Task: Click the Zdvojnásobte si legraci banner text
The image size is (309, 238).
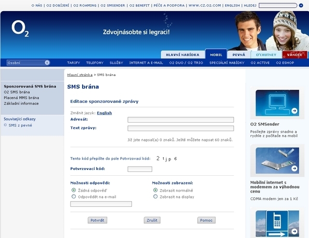Action: coord(136,32)
